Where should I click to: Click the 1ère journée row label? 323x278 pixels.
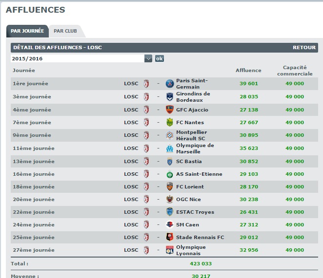click(x=30, y=84)
